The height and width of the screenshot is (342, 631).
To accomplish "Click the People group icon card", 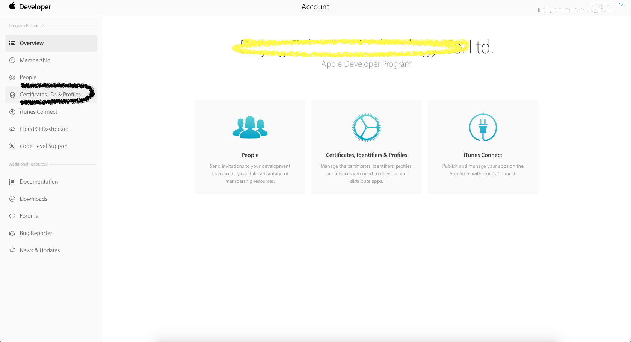I will pos(250,127).
